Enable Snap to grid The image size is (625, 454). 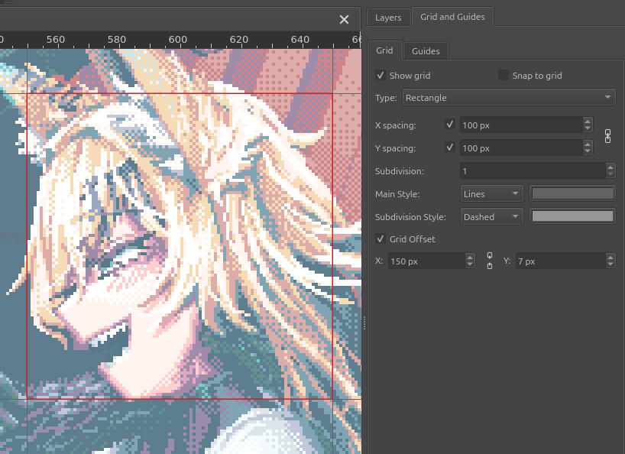pos(504,76)
